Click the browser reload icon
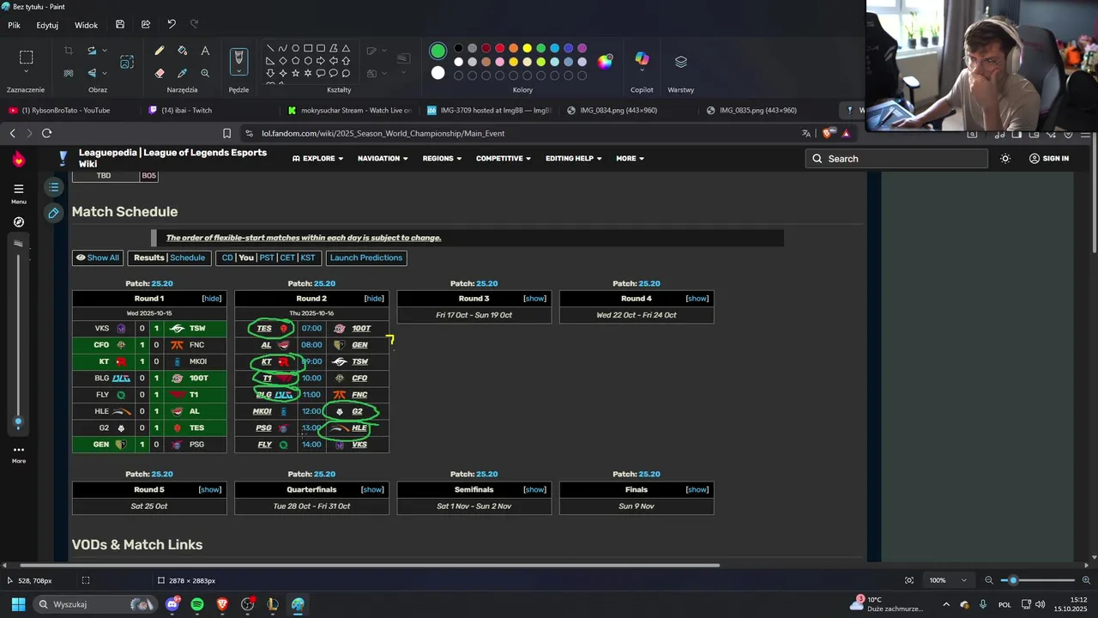1098x618 pixels. coord(46,133)
